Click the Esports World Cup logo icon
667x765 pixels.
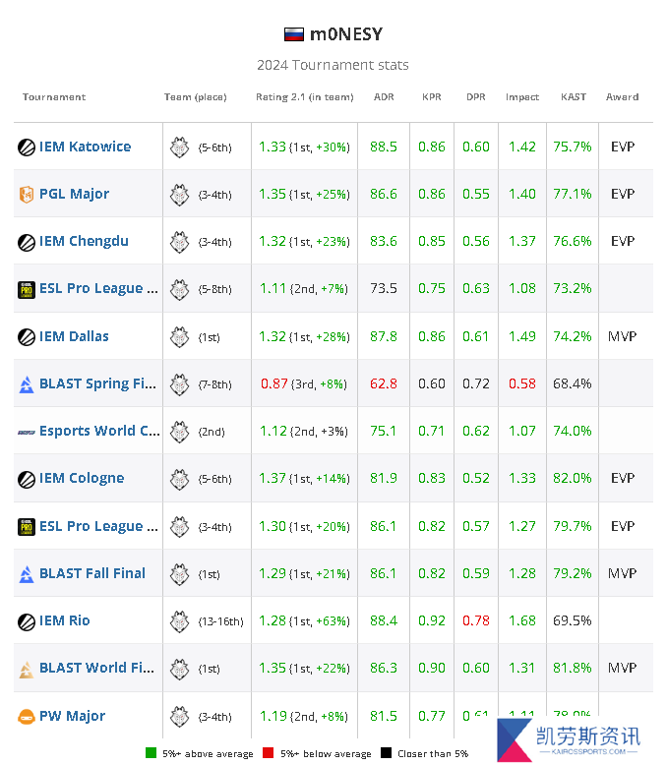click(27, 432)
